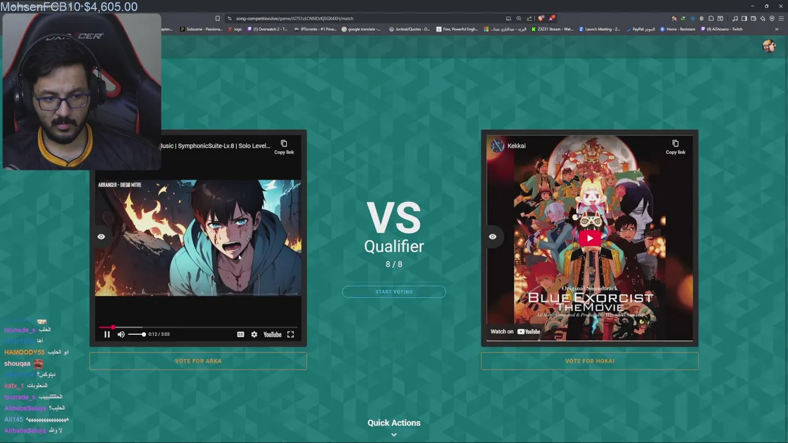Viewport: 788px width, 443px height.
Task: Share this page icon
Action: 529,18
